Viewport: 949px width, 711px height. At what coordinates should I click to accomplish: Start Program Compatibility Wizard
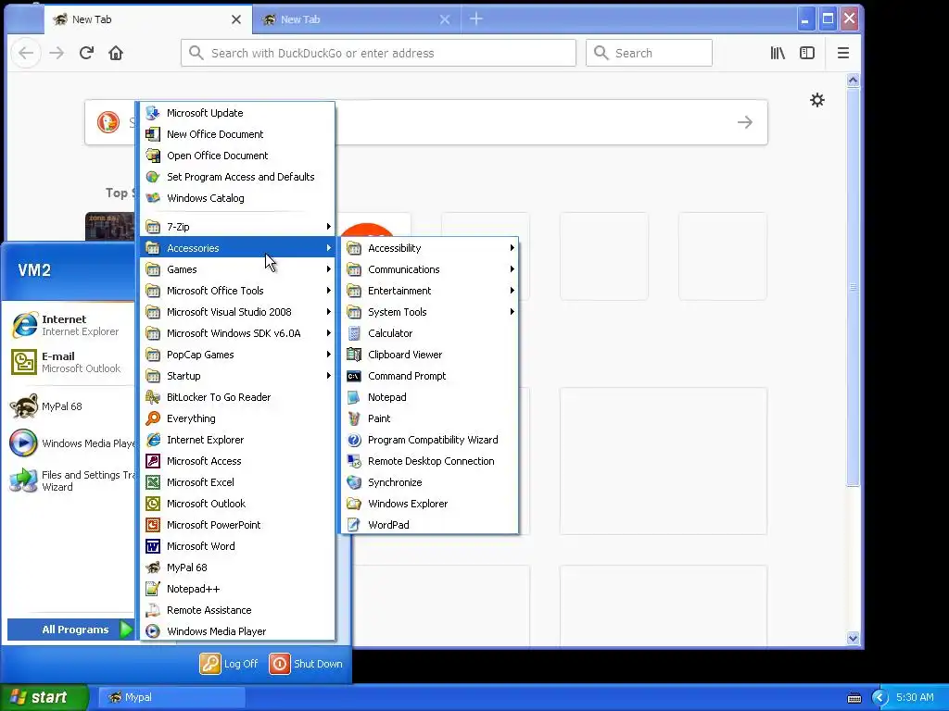pyautogui.click(x=429, y=440)
